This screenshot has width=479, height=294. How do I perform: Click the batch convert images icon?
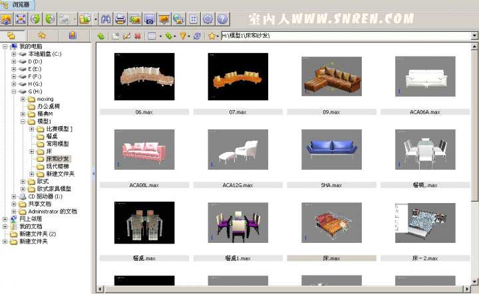(134, 19)
